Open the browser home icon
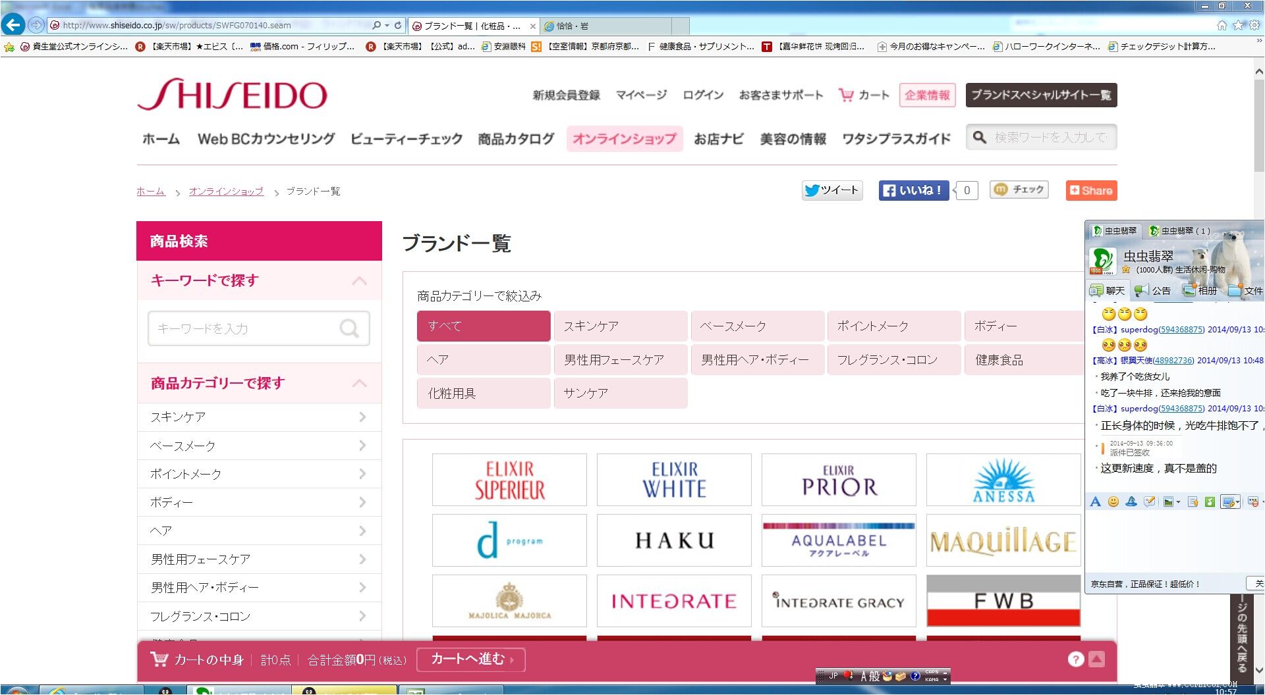 point(1222,25)
